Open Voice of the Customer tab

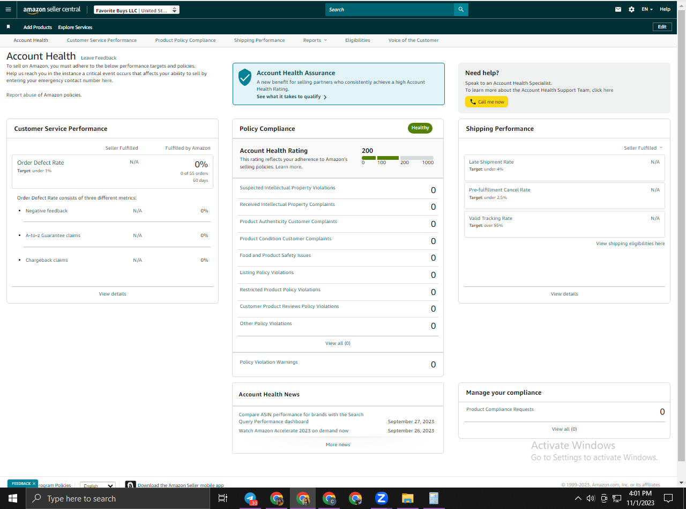pyautogui.click(x=413, y=40)
